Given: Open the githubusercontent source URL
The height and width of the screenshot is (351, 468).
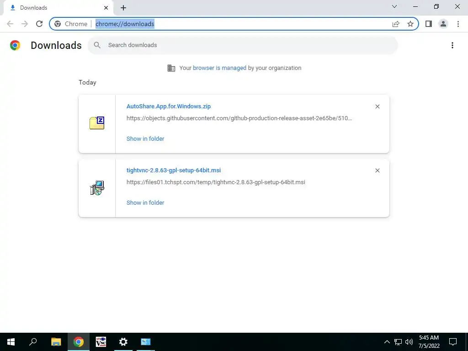Looking at the screenshot, I should click(239, 118).
